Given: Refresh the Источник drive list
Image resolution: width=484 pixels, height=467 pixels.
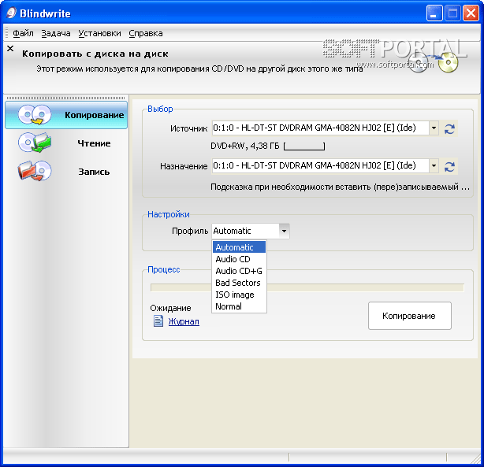Looking at the screenshot, I should (x=450, y=128).
